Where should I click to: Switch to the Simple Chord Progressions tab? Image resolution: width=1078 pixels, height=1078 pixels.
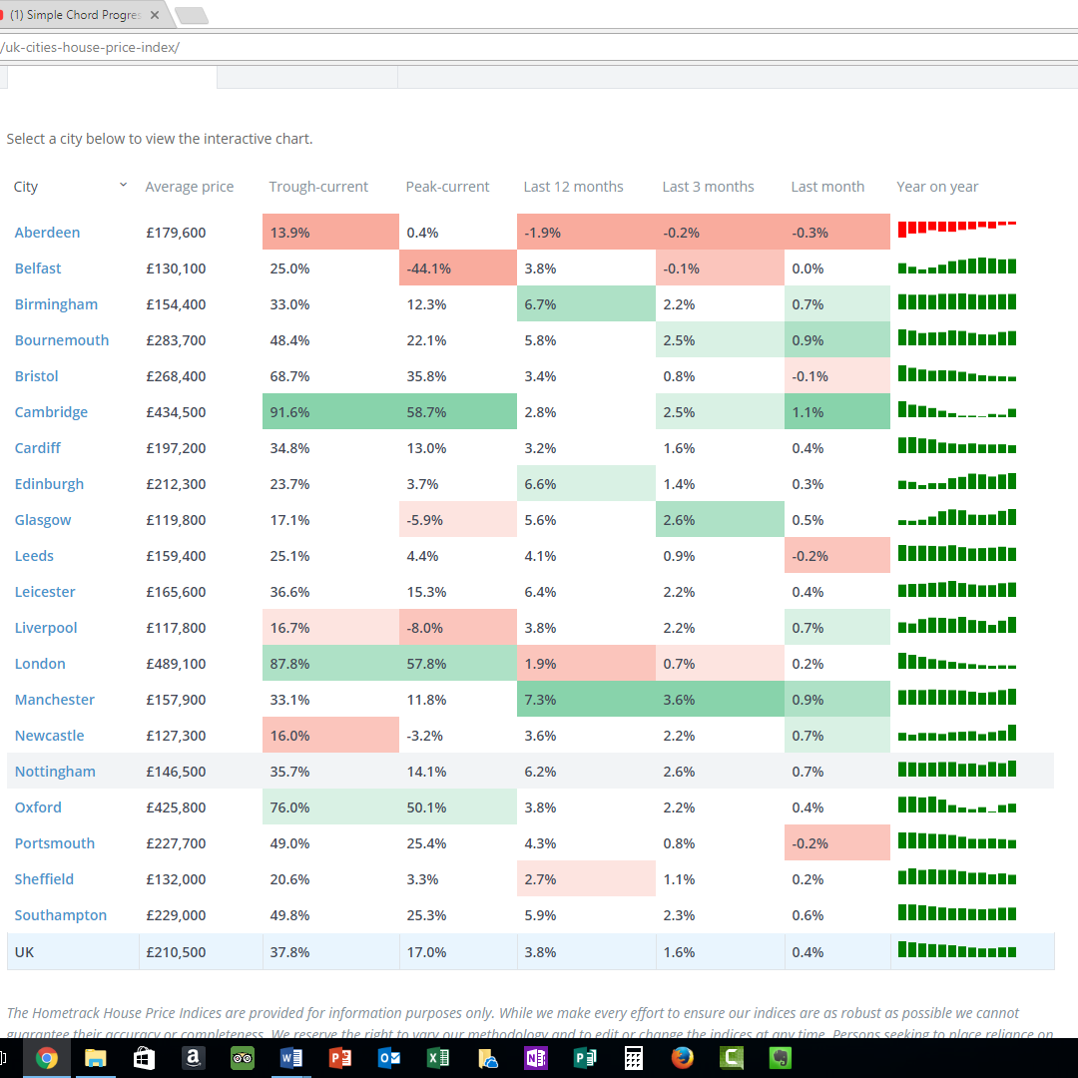tap(75, 15)
